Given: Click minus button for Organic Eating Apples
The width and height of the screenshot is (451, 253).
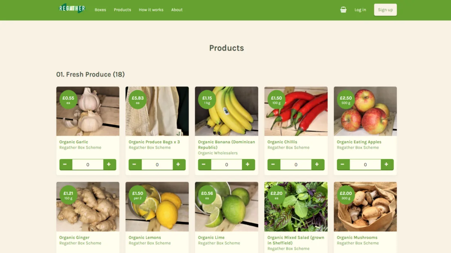Looking at the screenshot, I should (x=343, y=164).
